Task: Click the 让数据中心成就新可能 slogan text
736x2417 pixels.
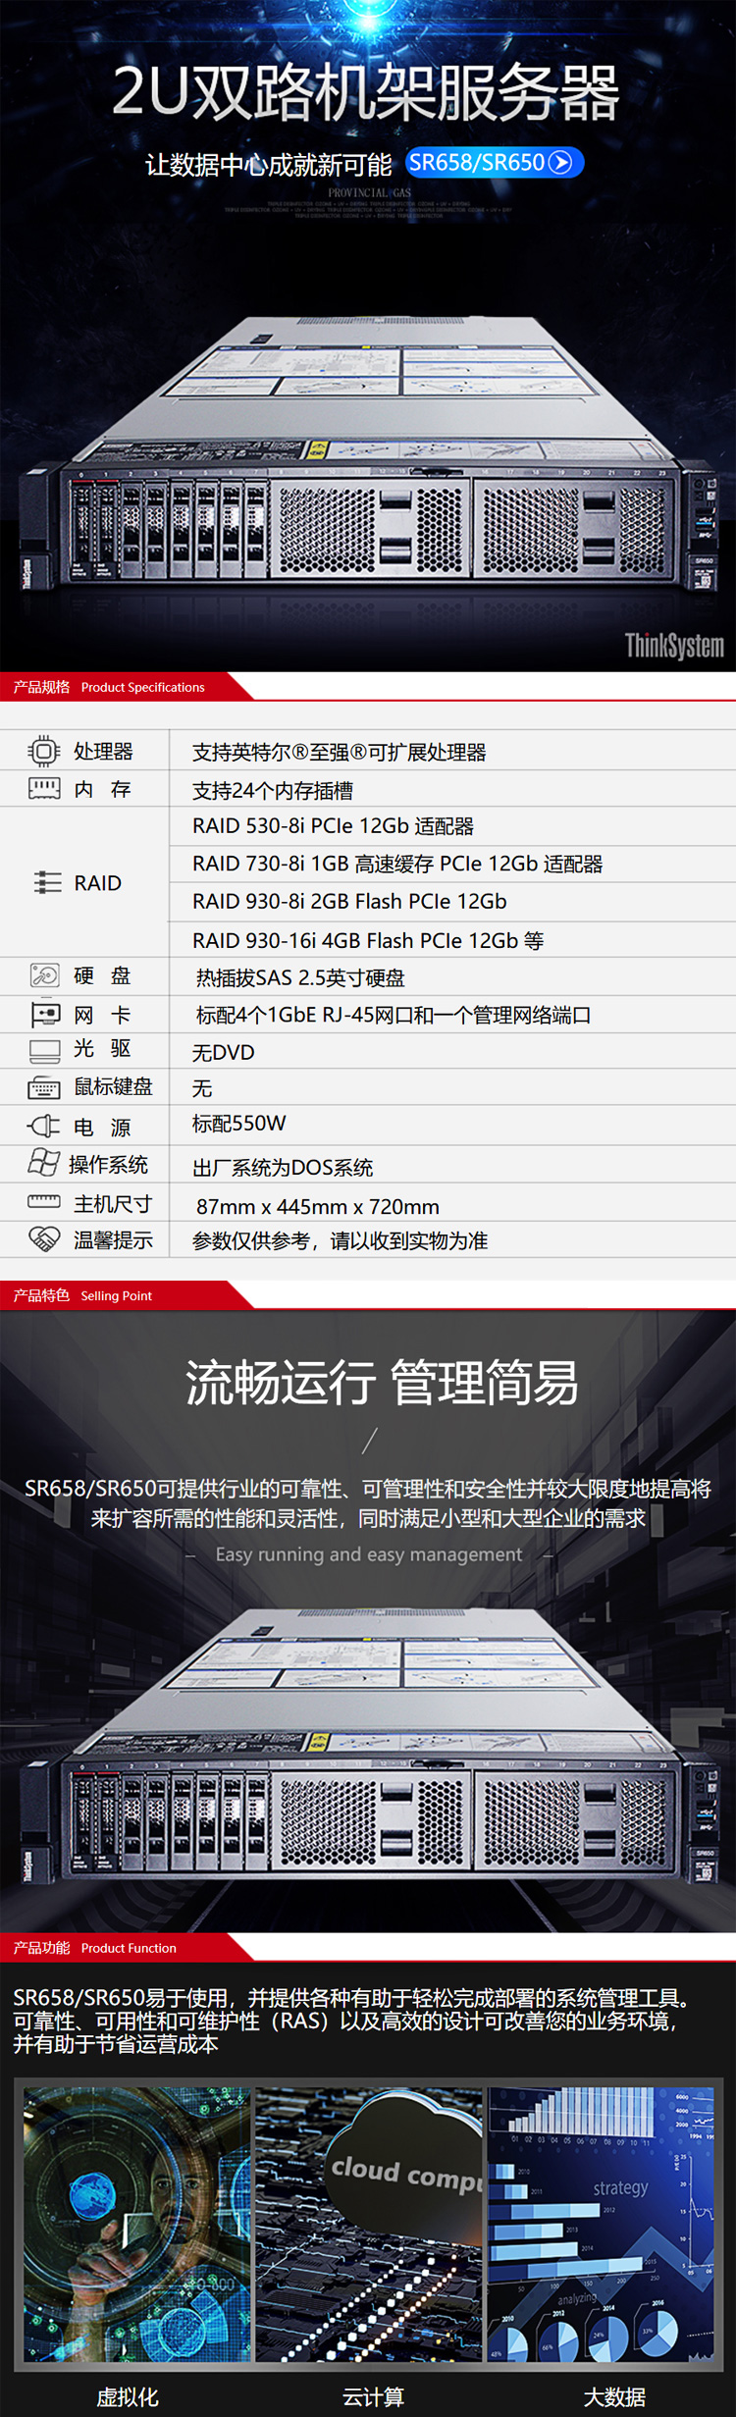Action: pyautogui.click(x=268, y=164)
